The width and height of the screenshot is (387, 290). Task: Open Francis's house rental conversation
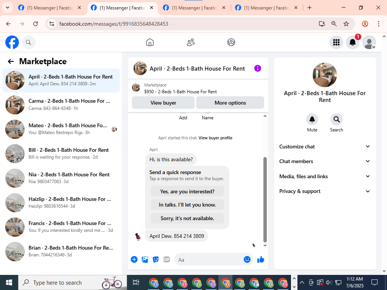coord(61,227)
